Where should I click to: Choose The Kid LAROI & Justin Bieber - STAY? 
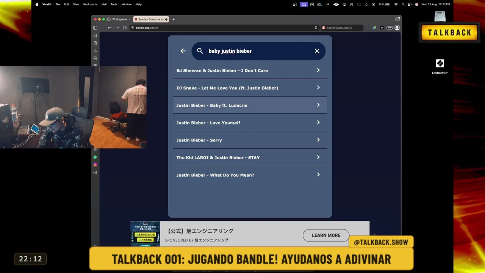250,158
